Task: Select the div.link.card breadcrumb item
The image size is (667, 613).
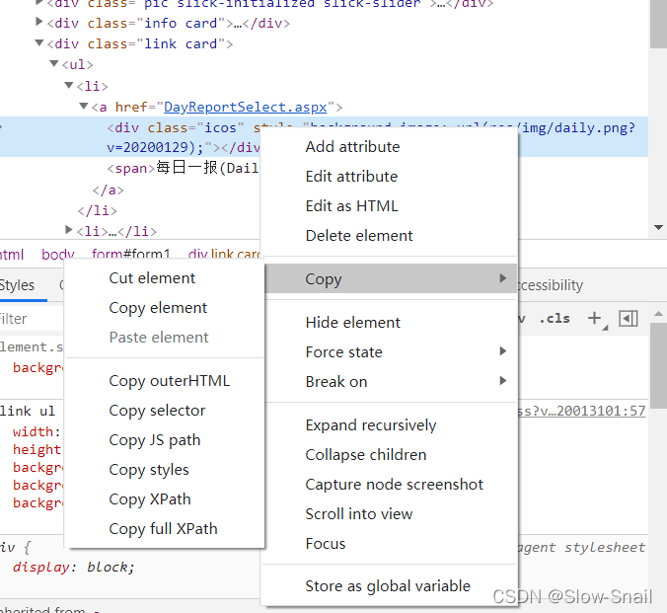Action: [x=224, y=255]
